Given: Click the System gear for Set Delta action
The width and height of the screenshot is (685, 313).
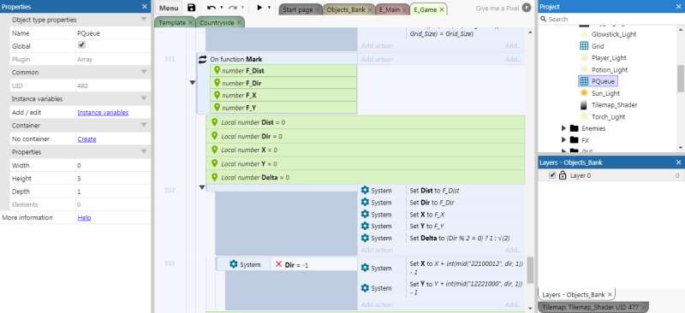Looking at the screenshot, I should point(366,238).
